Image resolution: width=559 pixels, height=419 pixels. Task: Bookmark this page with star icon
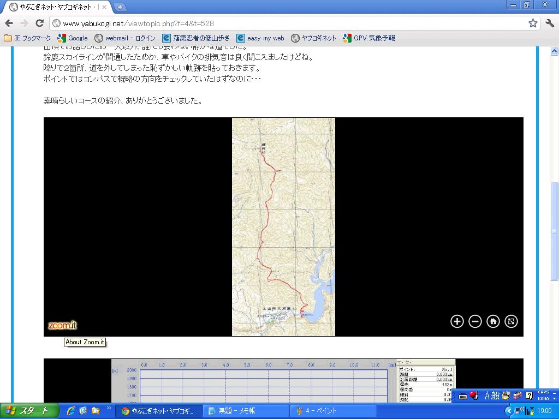533,23
